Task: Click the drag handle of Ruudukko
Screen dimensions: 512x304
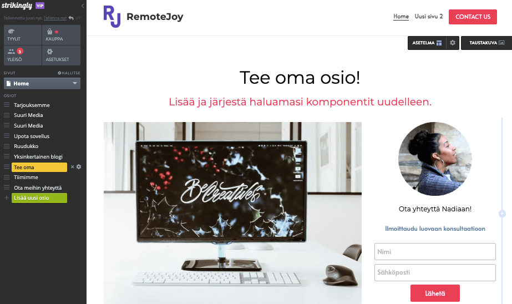Action: pyautogui.click(x=7, y=146)
